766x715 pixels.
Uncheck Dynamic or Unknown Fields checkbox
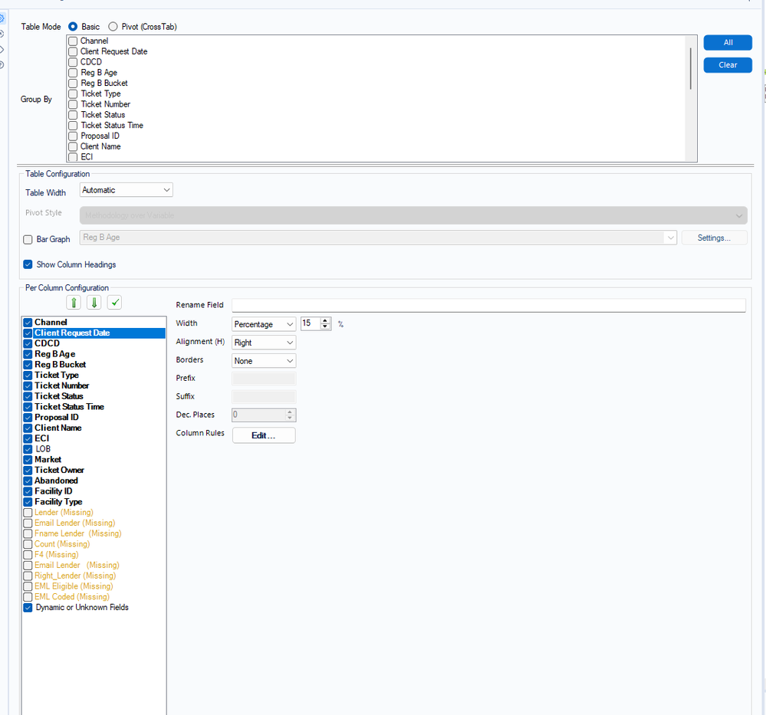click(28, 608)
